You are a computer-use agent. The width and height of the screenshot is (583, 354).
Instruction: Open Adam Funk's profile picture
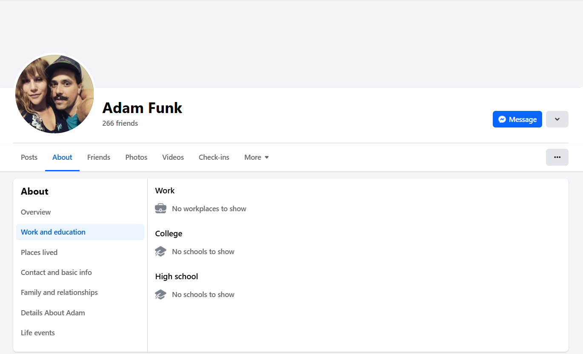(x=54, y=94)
